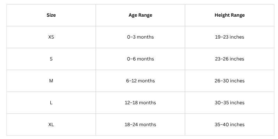Pick the 23–26 inches height cell
This screenshot has height=139, width=278.
229,59
